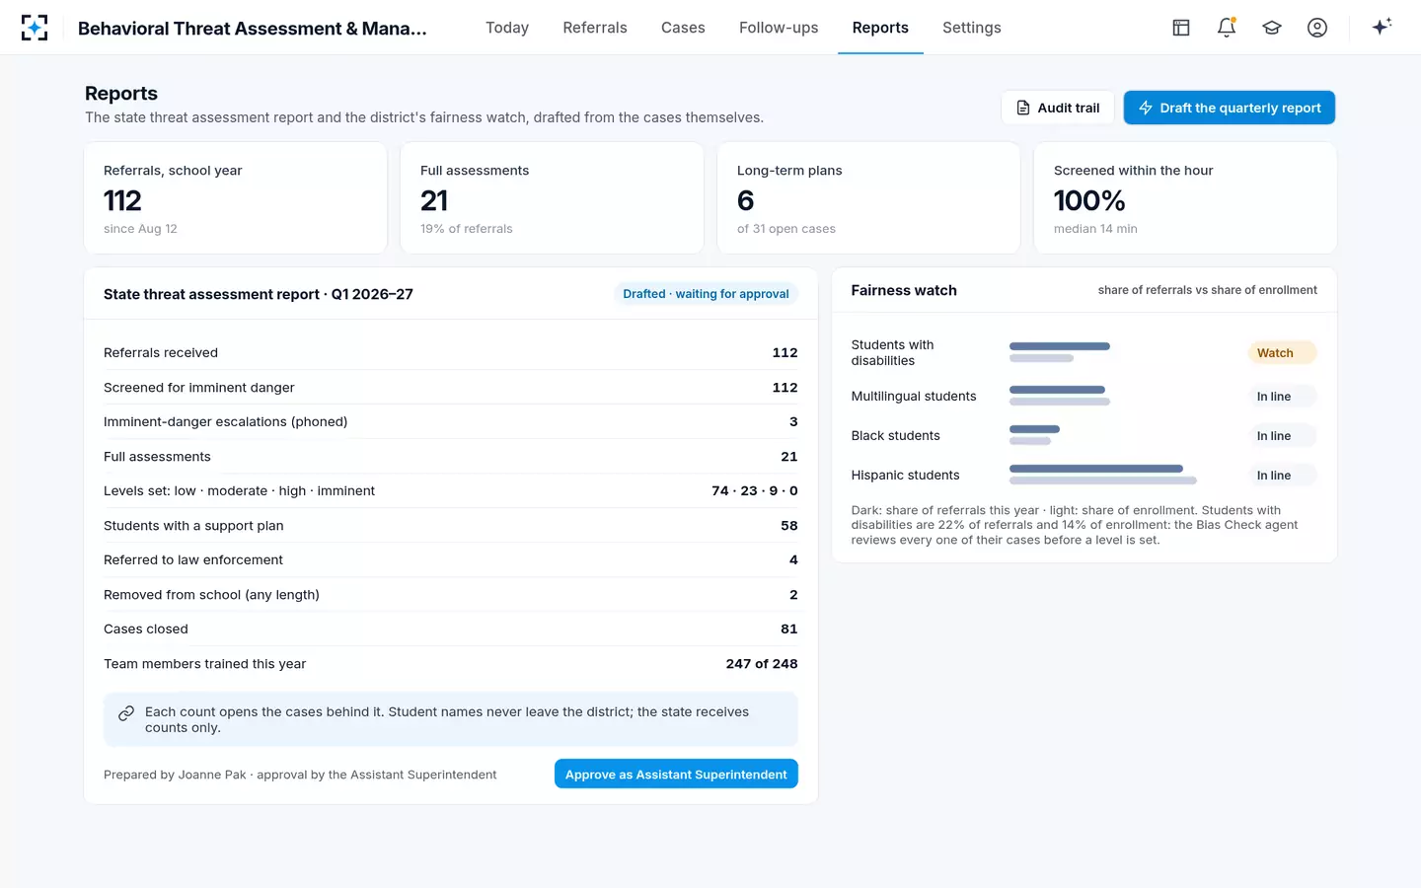Go to the Cases tab
The width and height of the screenshot is (1421, 888).
(683, 28)
